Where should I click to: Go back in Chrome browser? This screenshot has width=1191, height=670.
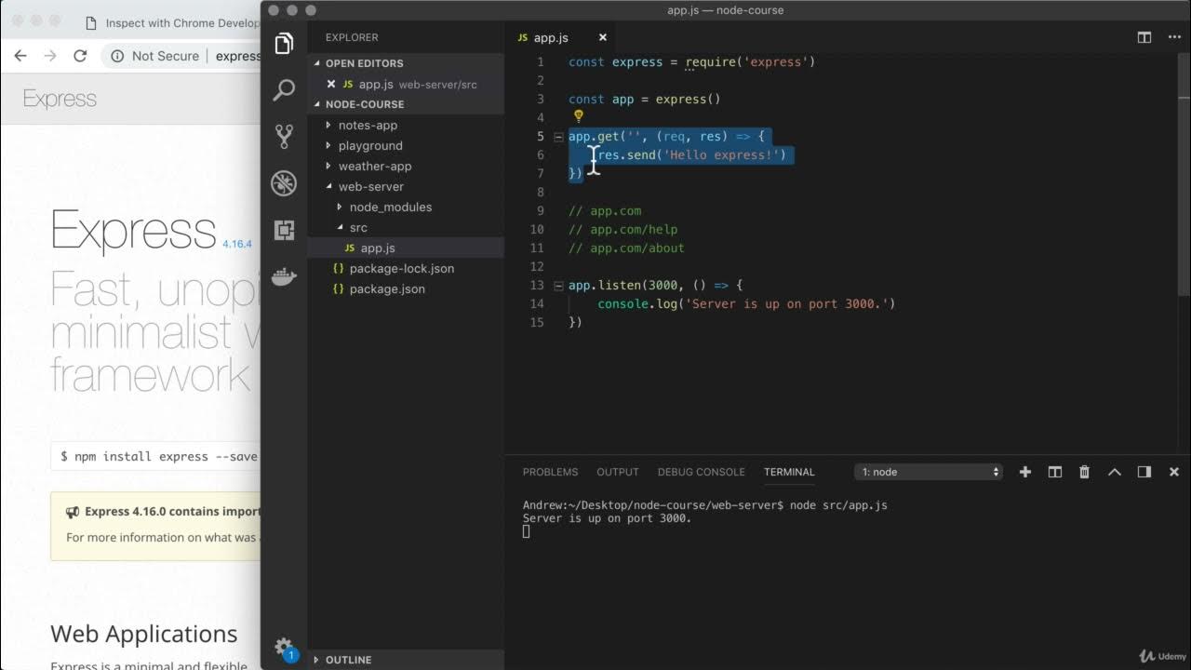tap(20, 56)
